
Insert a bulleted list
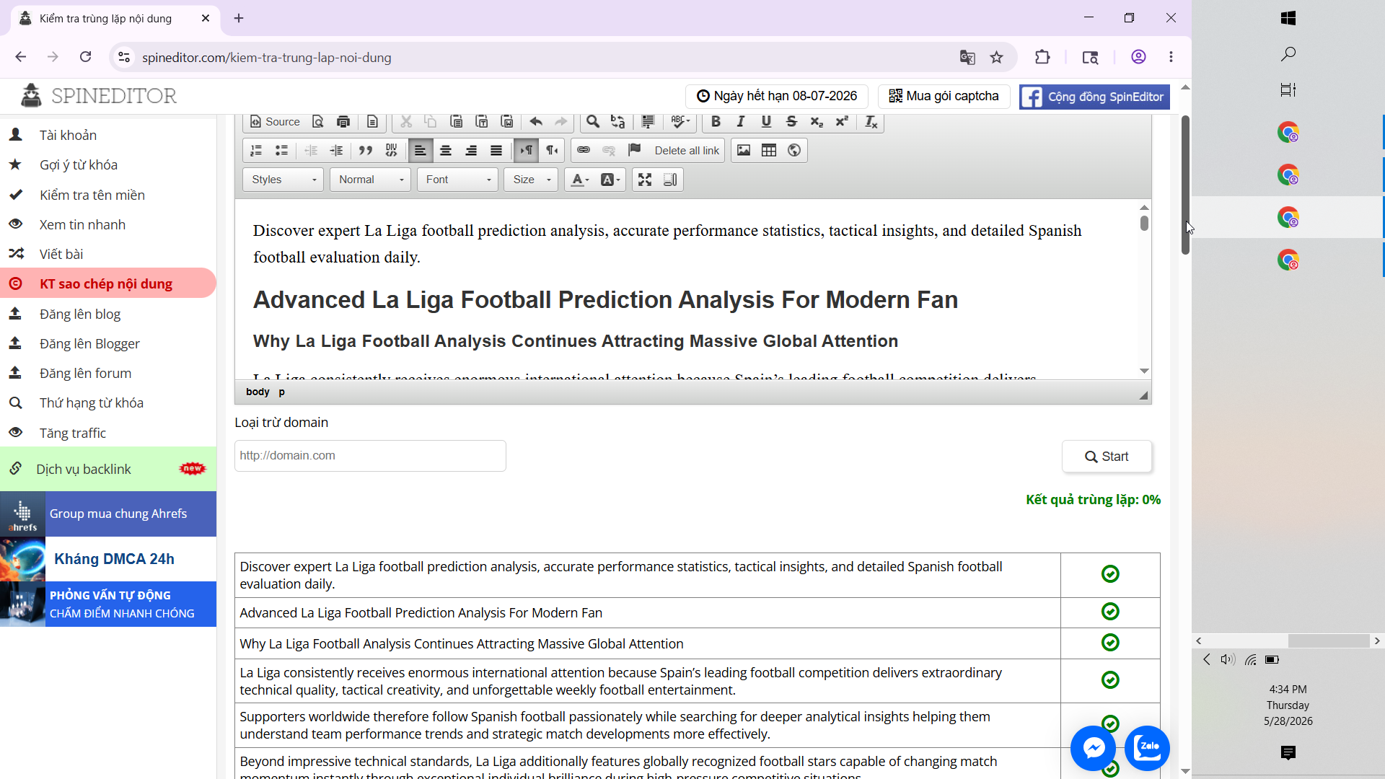281,151
